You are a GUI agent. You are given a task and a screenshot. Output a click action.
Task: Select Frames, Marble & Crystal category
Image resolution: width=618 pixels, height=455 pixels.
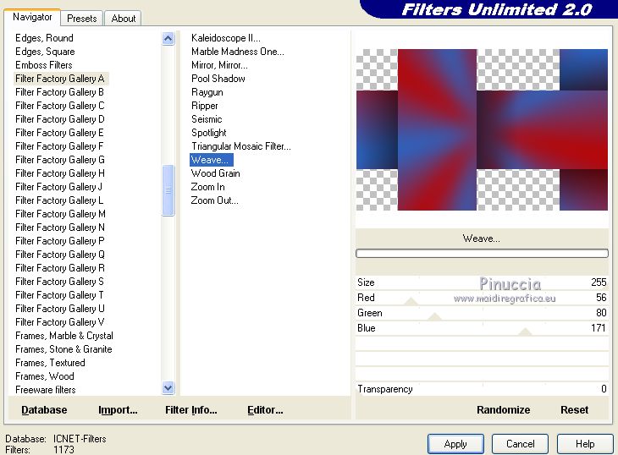64,336
